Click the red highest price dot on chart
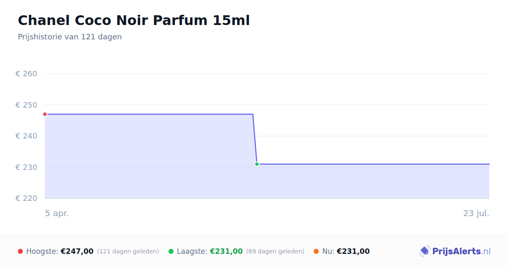This screenshot has height=267, width=508. pyautogui.click(x=45, y=114)
